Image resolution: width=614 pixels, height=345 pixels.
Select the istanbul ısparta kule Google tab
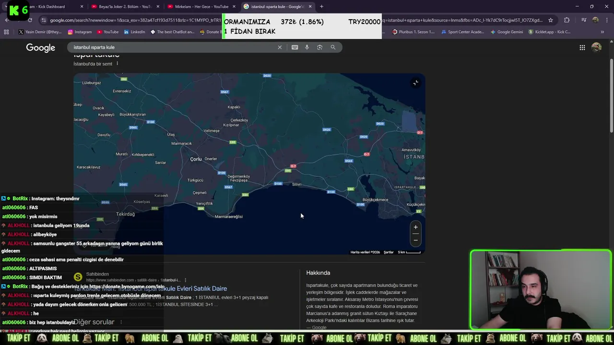[277, 7]
